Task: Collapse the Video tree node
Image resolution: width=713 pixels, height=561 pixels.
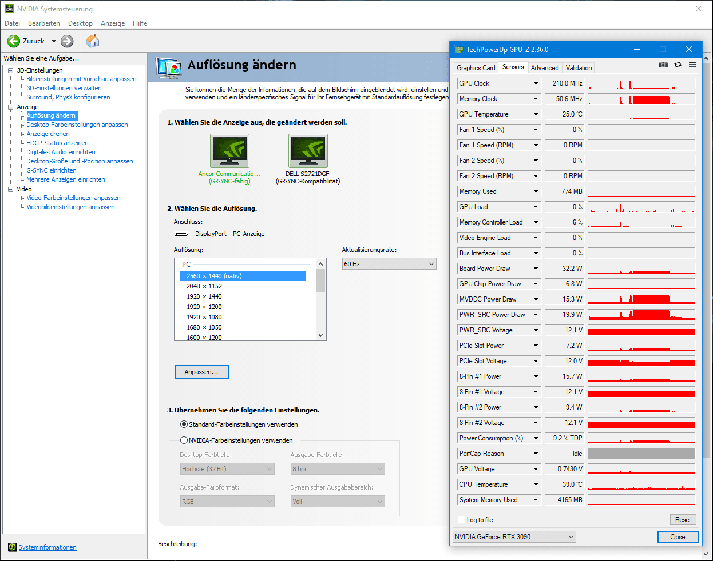Action: point(10,189)
